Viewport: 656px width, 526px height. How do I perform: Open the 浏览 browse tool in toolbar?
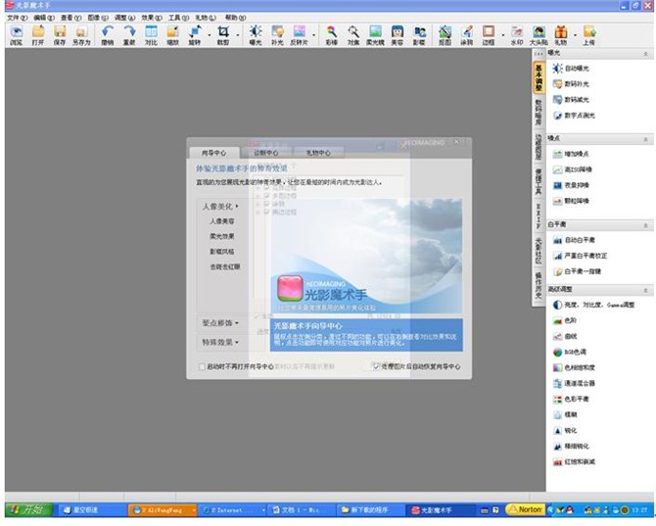click(16, 35)
